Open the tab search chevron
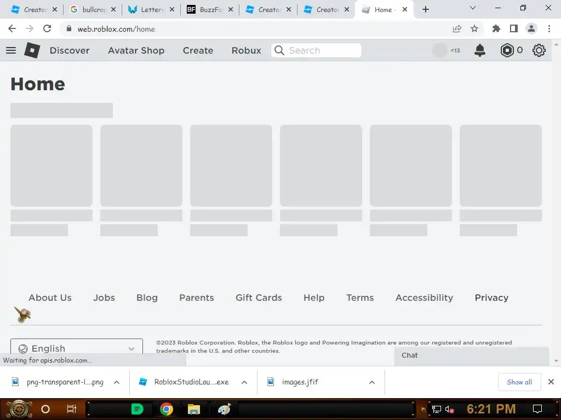Image resolution: width=561 pixels, height=420 pixels. click(x=473, y=8)
